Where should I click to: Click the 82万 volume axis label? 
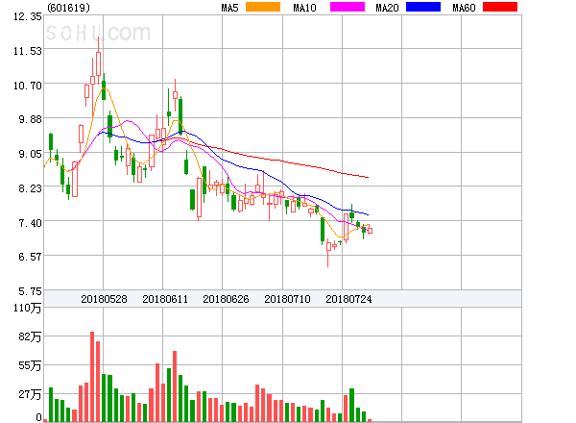[x=30, y=336]
